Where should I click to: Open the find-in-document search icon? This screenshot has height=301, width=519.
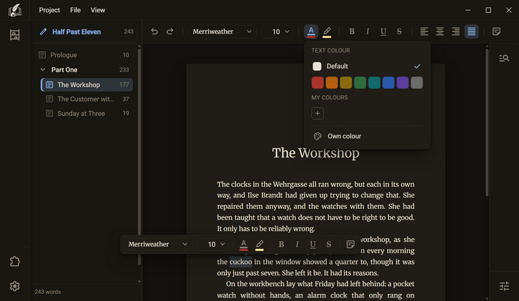[504, 58]
